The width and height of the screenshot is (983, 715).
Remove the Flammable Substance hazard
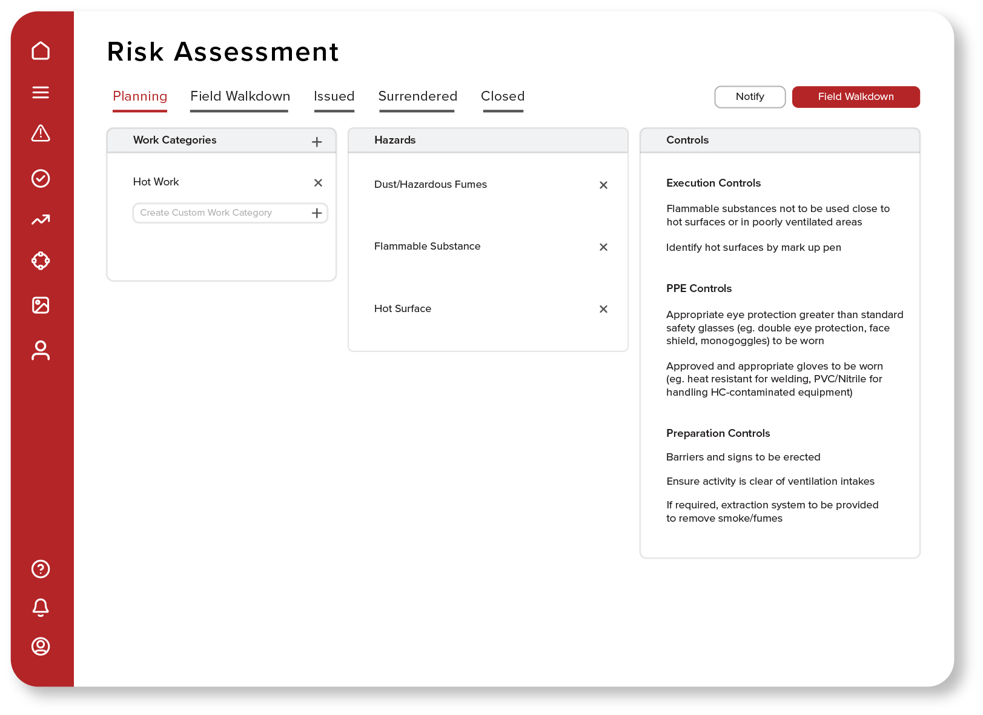(603, 247)
